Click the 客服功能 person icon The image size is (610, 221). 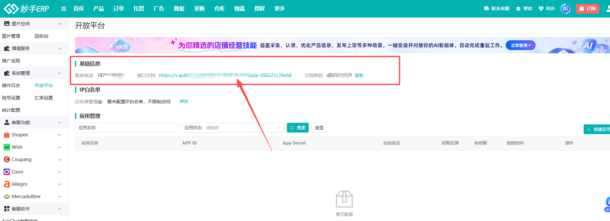7,122
